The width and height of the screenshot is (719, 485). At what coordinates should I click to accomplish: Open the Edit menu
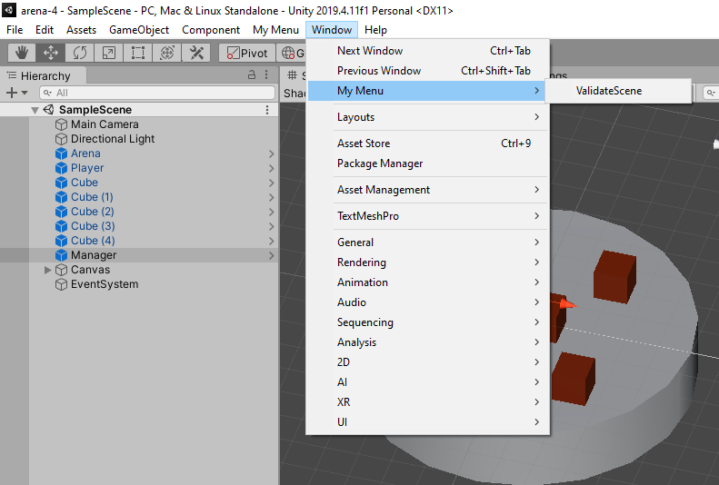pos(45,30)
